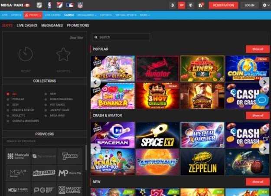Screen dimensions: 271x196
Task: Select Hölle Games provider logo
Action: [x=44, y=173]
